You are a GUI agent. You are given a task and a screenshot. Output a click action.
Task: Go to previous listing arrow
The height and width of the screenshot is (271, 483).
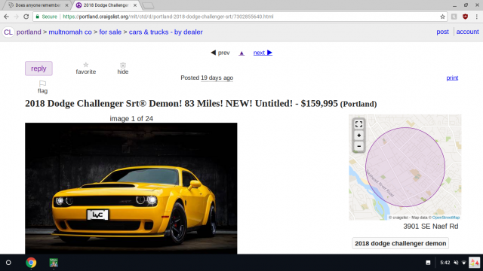coord(220,53)
